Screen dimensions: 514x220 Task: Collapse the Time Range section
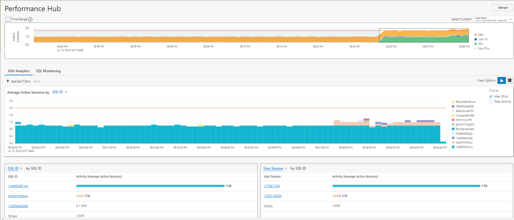click(8, 19)
